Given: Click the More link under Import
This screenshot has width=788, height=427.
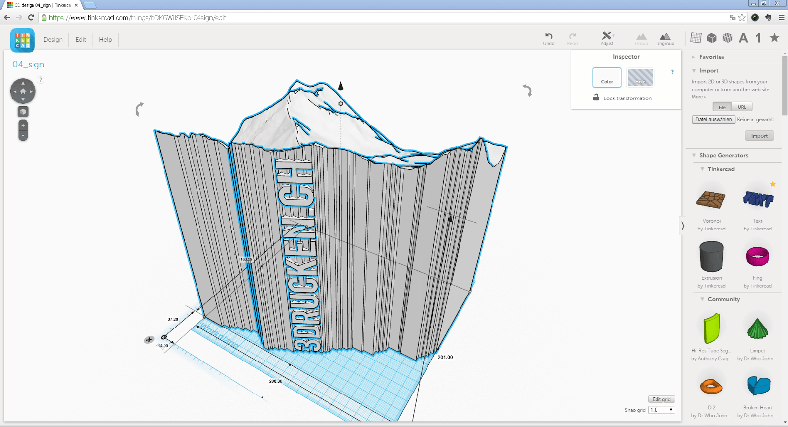Looking at the screenshot, I should [698, 97].
